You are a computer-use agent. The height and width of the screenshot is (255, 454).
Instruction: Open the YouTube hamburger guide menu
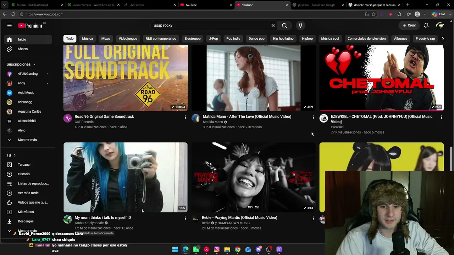click(10, 25)
